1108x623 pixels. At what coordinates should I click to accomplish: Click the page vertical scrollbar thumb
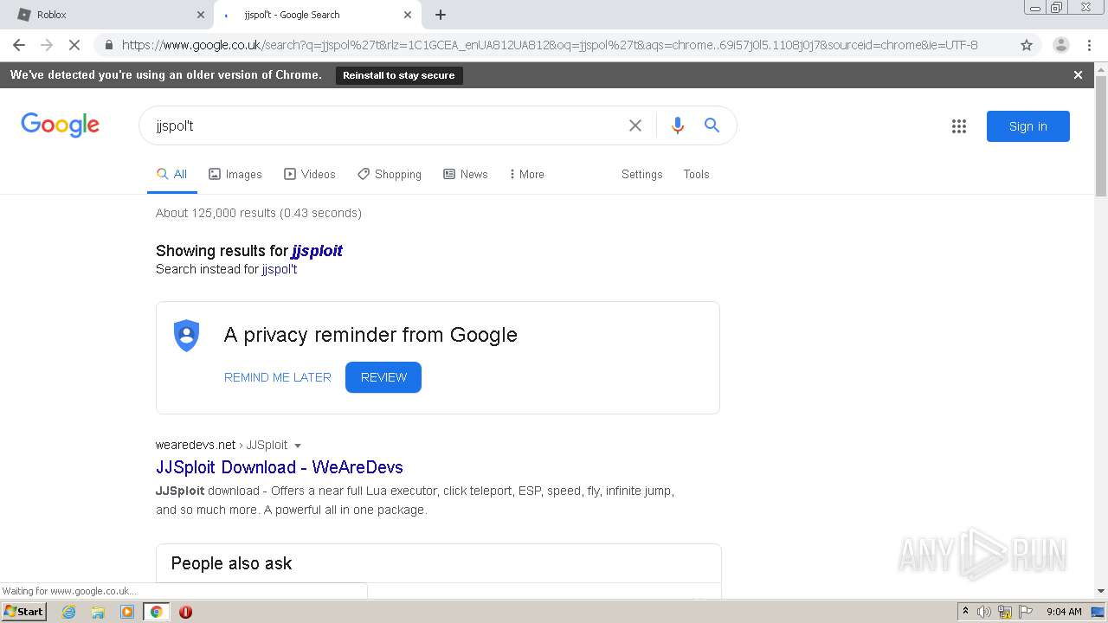[x=1101, y=136]
